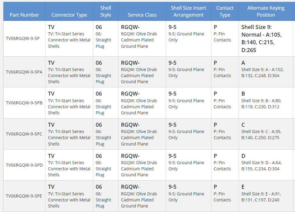Open part number TV06RGQW-9-5PA
This screenshot has width=295, height=212.
(x=24, y=72)
